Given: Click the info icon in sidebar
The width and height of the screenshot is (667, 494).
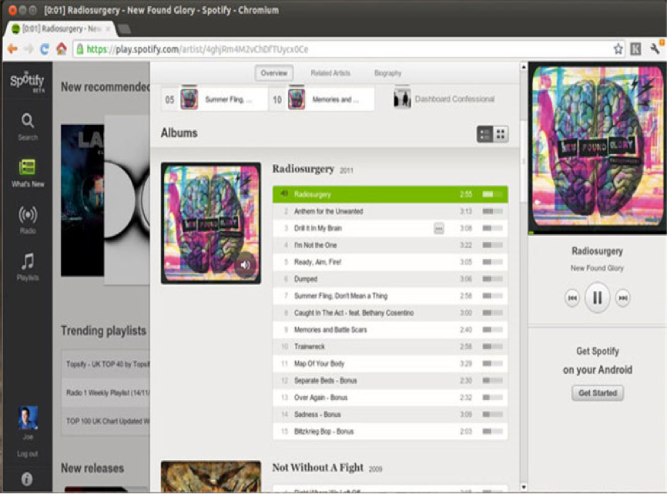Looking at the screenshot, I should [27, 479].
